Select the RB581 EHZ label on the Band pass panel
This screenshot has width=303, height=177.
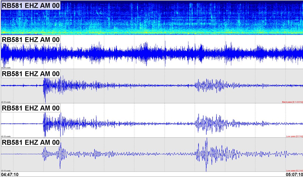[x=31, y=74]
